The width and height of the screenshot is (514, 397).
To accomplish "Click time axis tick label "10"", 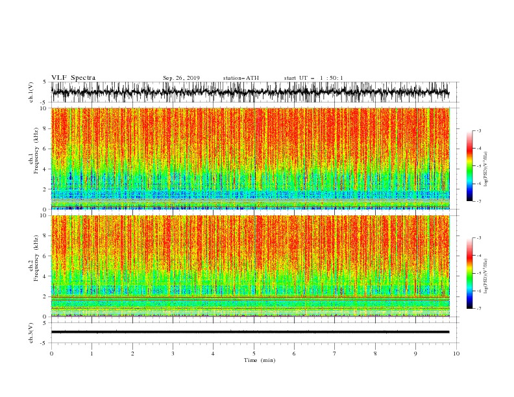I will click(x=456, y=354).
